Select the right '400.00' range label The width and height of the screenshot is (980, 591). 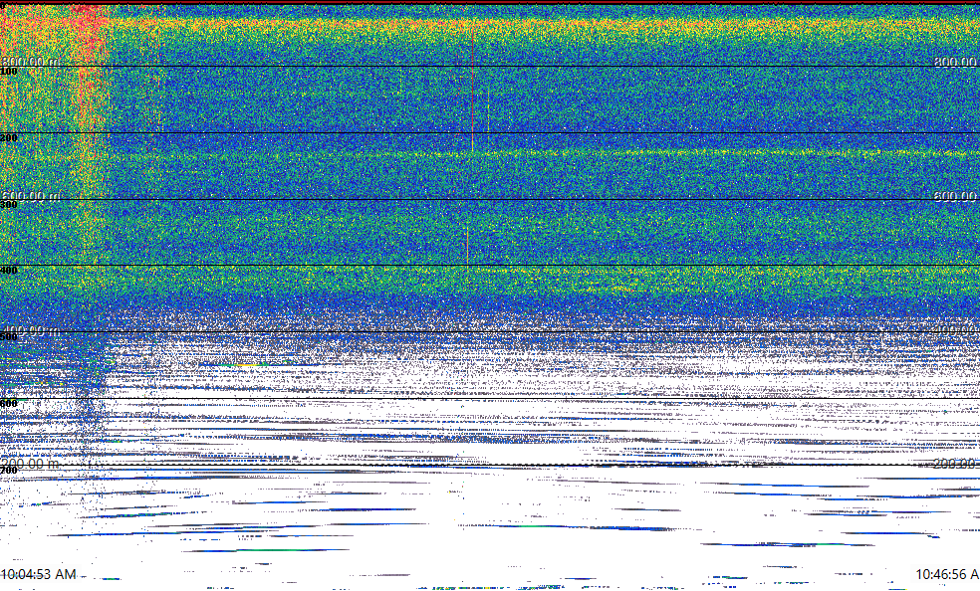pyautogui.click(x=956, y=330)
